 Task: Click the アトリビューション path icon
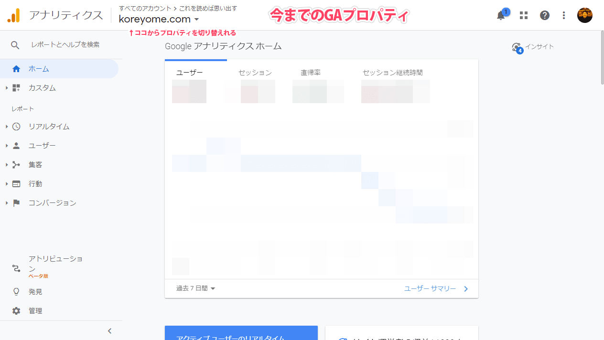pyautogui.click(x=16, y=268)
